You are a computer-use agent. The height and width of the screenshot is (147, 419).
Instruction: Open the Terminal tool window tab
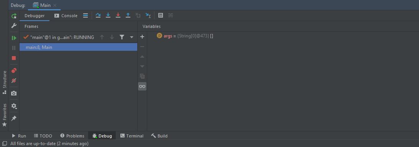(x=132, y=136)
